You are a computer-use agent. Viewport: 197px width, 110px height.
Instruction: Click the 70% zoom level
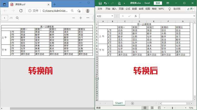191,108
